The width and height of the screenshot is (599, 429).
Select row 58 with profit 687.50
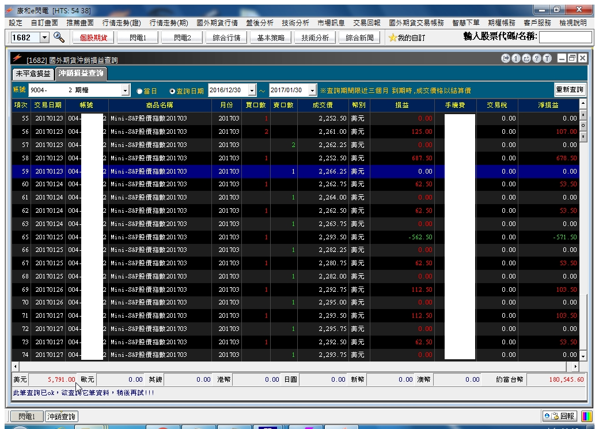295,158
